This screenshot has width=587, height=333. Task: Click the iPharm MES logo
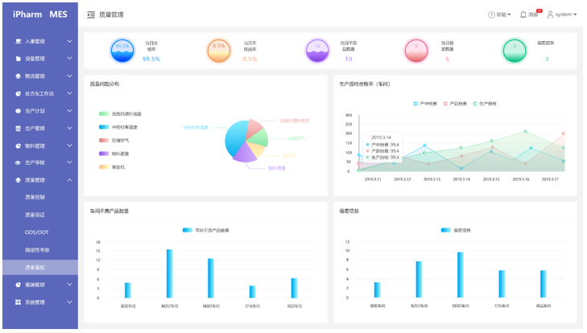pyautogui.click(x=40, y=14)
